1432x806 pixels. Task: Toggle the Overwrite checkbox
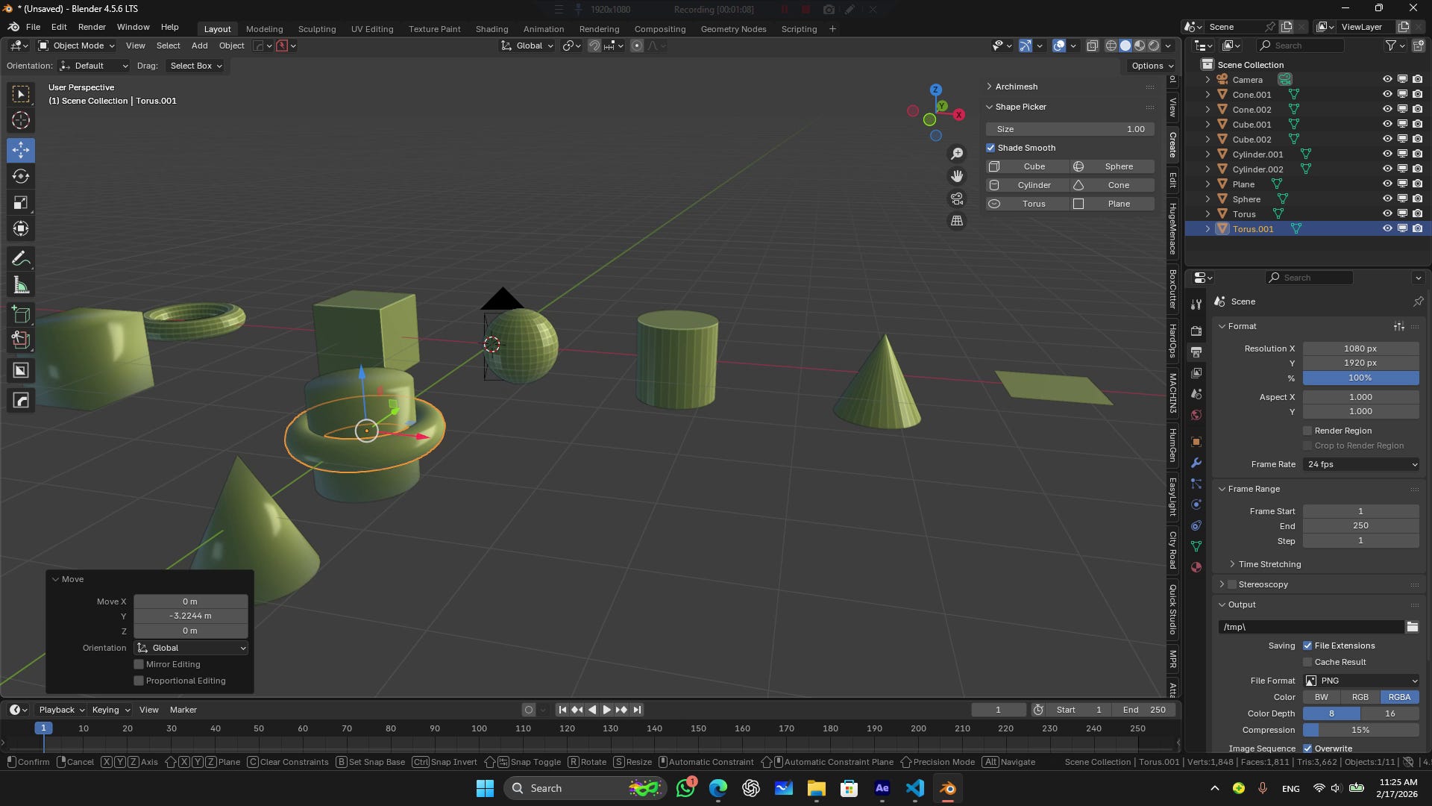(x=1307, y=748)
